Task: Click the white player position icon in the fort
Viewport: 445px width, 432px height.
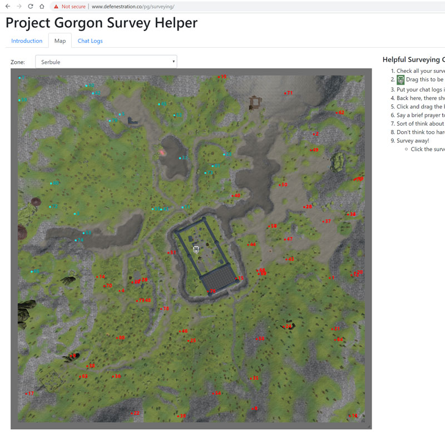Action: point(196,249)
